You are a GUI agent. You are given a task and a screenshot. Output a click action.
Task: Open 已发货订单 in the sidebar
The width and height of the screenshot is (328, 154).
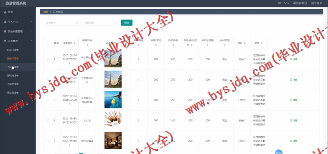pos(12,93)
